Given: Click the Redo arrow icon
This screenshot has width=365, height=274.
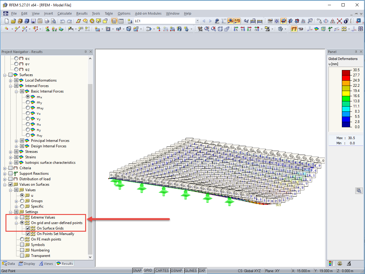Looking at the screenshot, I should click(70, 21).
